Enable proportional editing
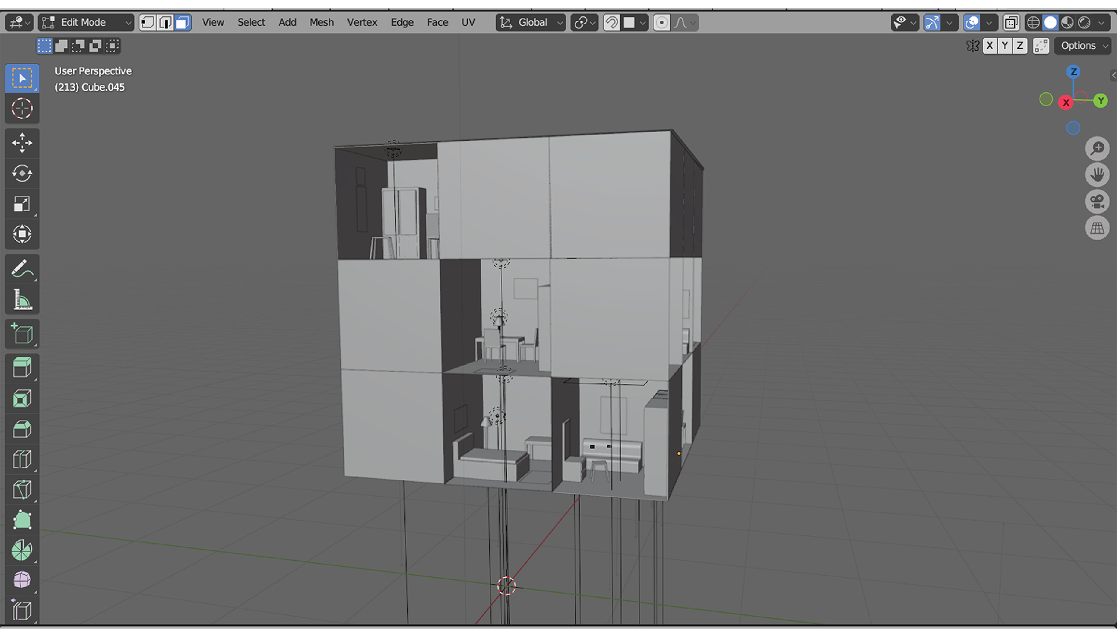This screenshot has width=1117, height=637. point(661,23)
